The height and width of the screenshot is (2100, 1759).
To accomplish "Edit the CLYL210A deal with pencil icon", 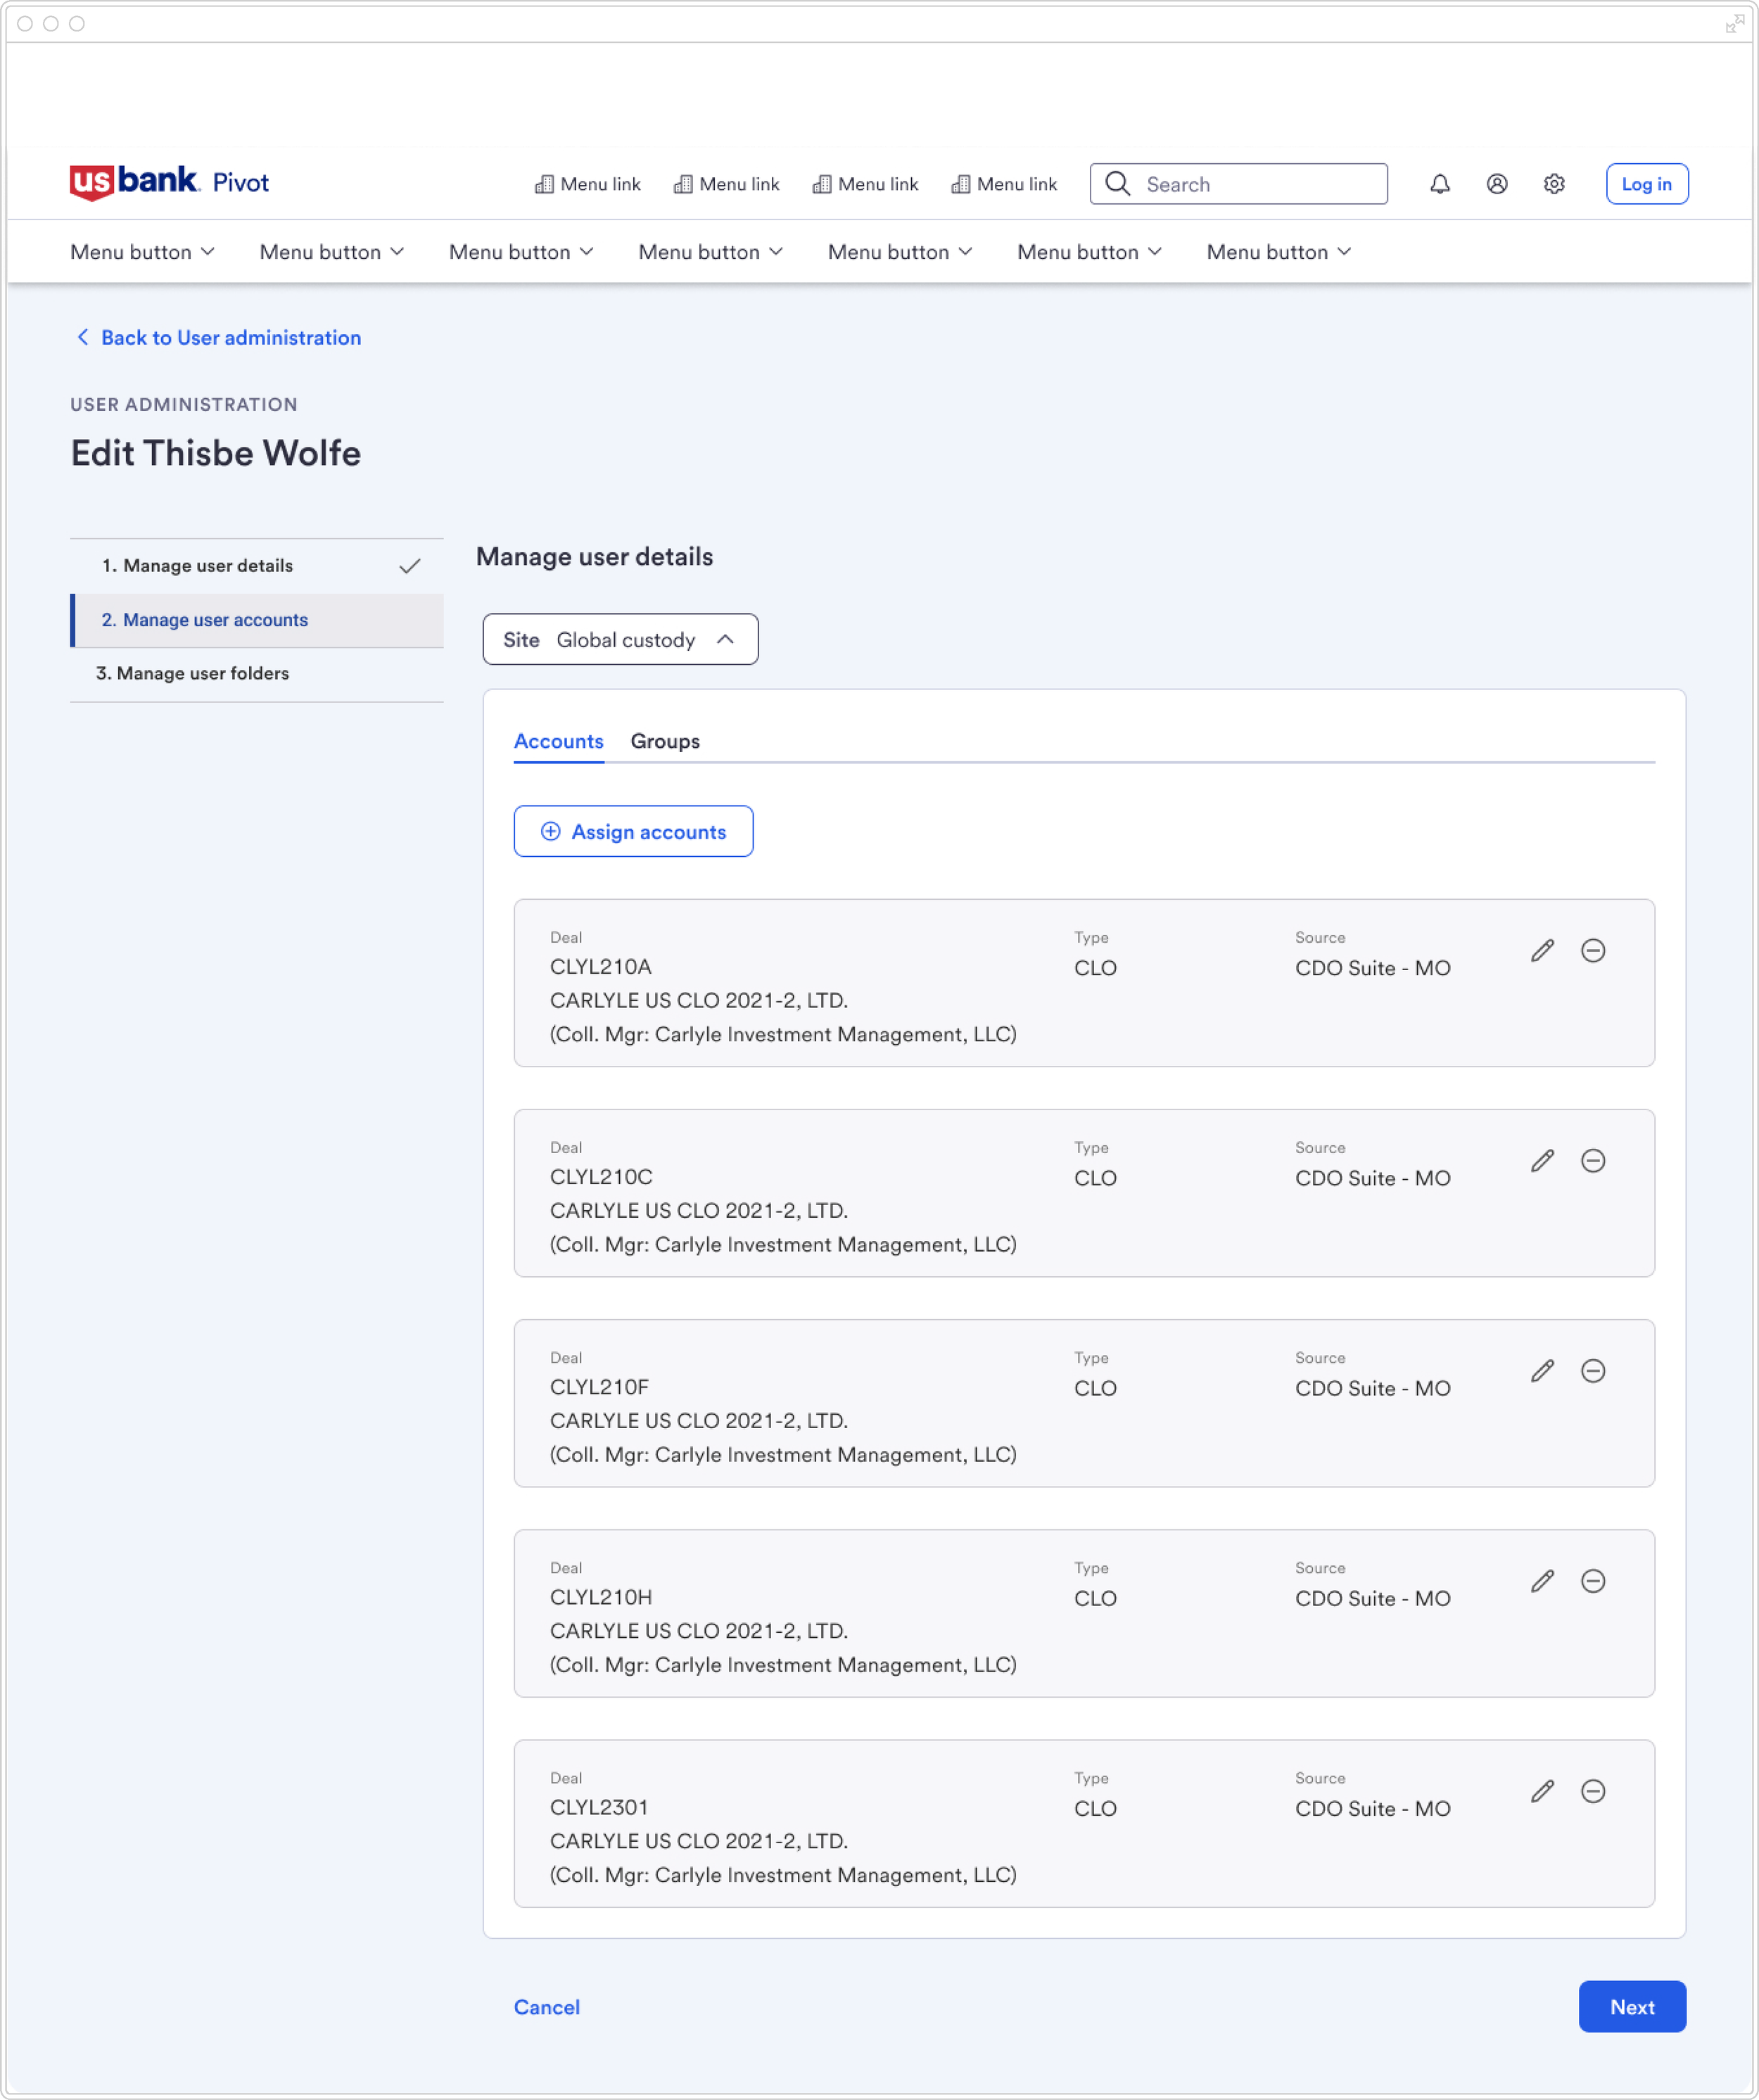I will tap(1542, 950).
